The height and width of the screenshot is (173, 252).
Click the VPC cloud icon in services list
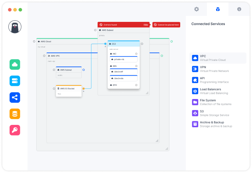click(195, 58)
